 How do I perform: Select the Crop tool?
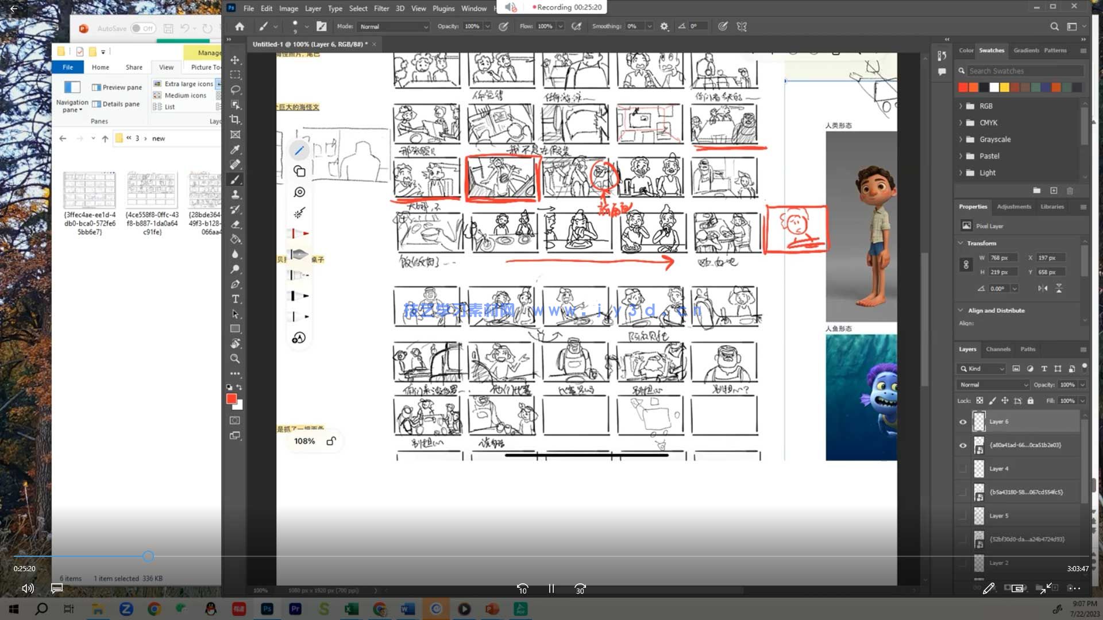tap(235, 119)
